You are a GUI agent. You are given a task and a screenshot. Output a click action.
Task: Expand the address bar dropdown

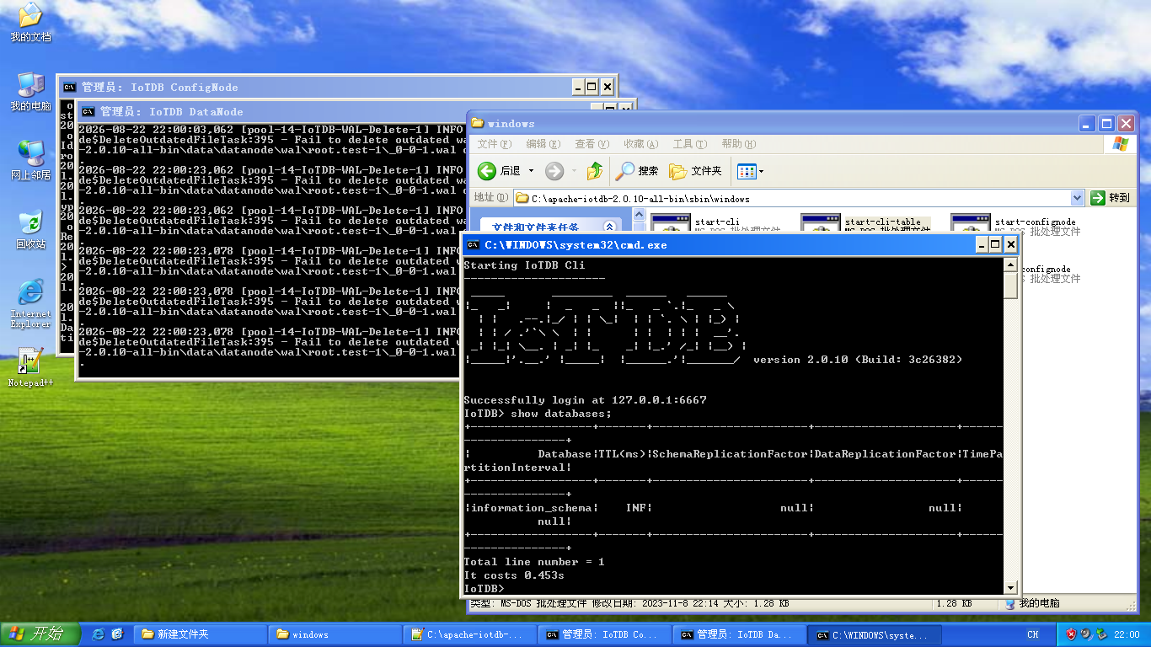pyautogui.click(x=1077, y=198)
